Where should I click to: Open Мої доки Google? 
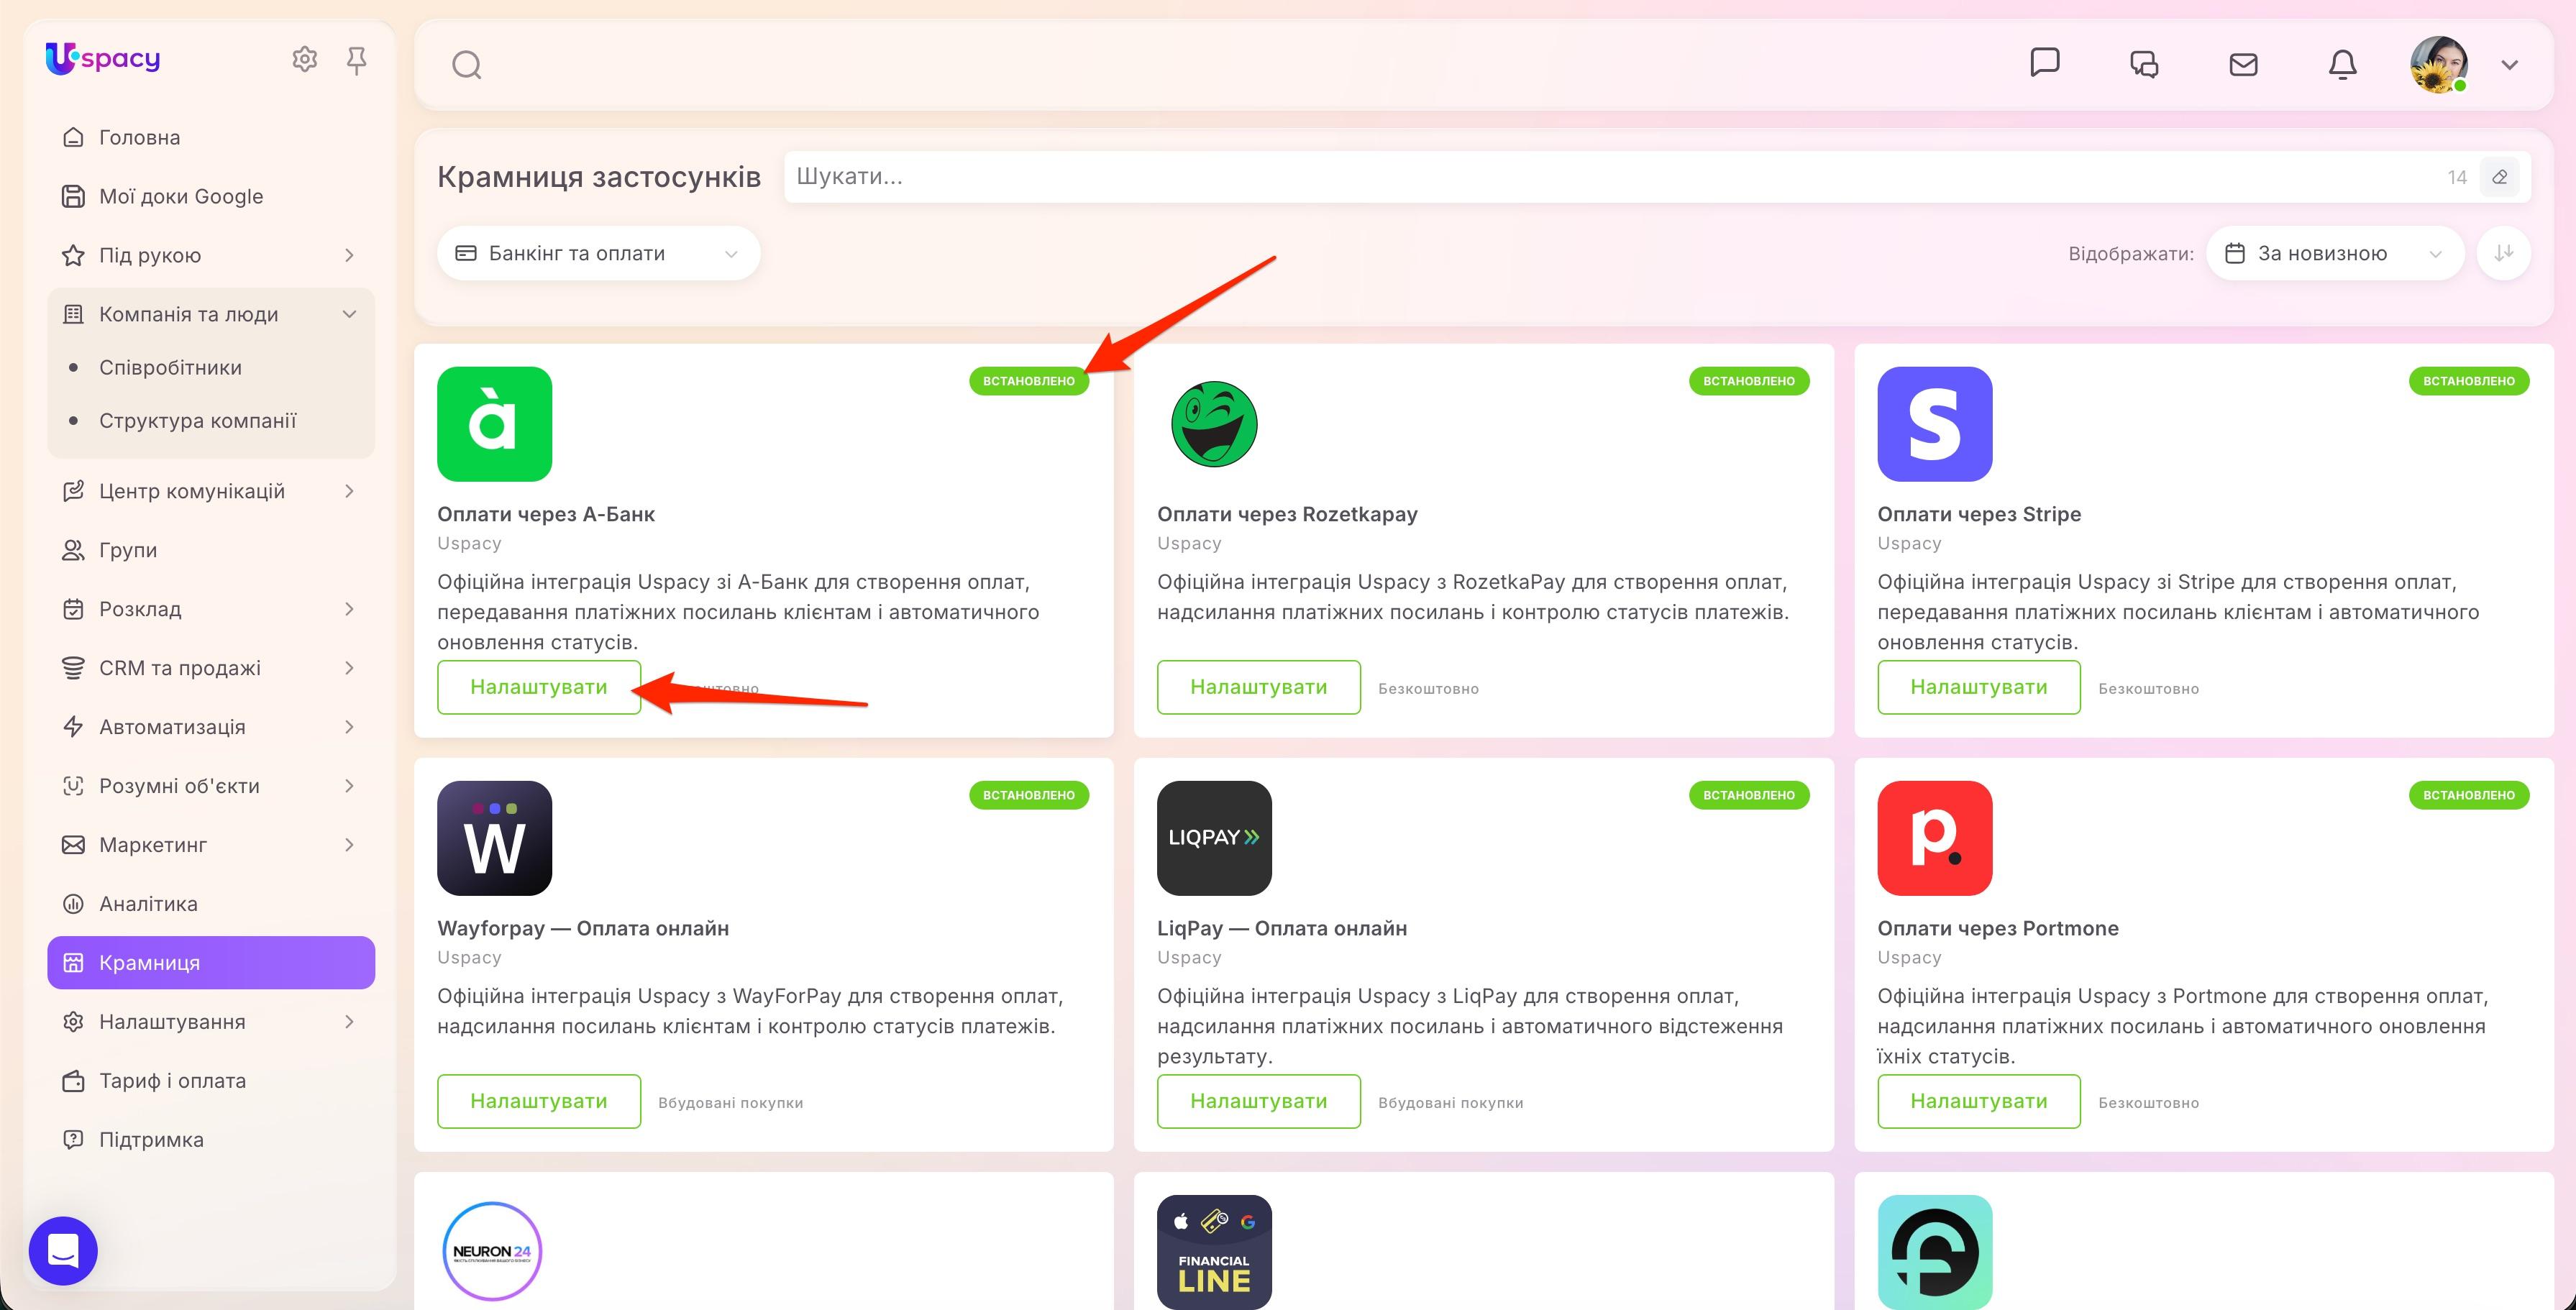coord(211,196)
